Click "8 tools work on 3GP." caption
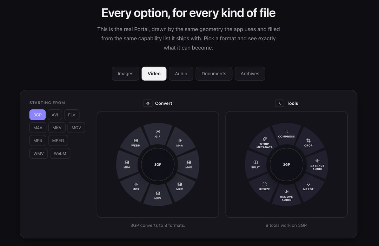379x246 pixels. [x=286, y=225]
